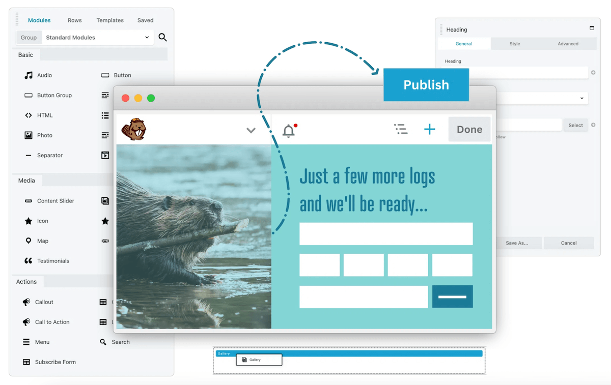Choose the Search module magnifier icon
Screen dimensions: 611x385
(103, 342)
